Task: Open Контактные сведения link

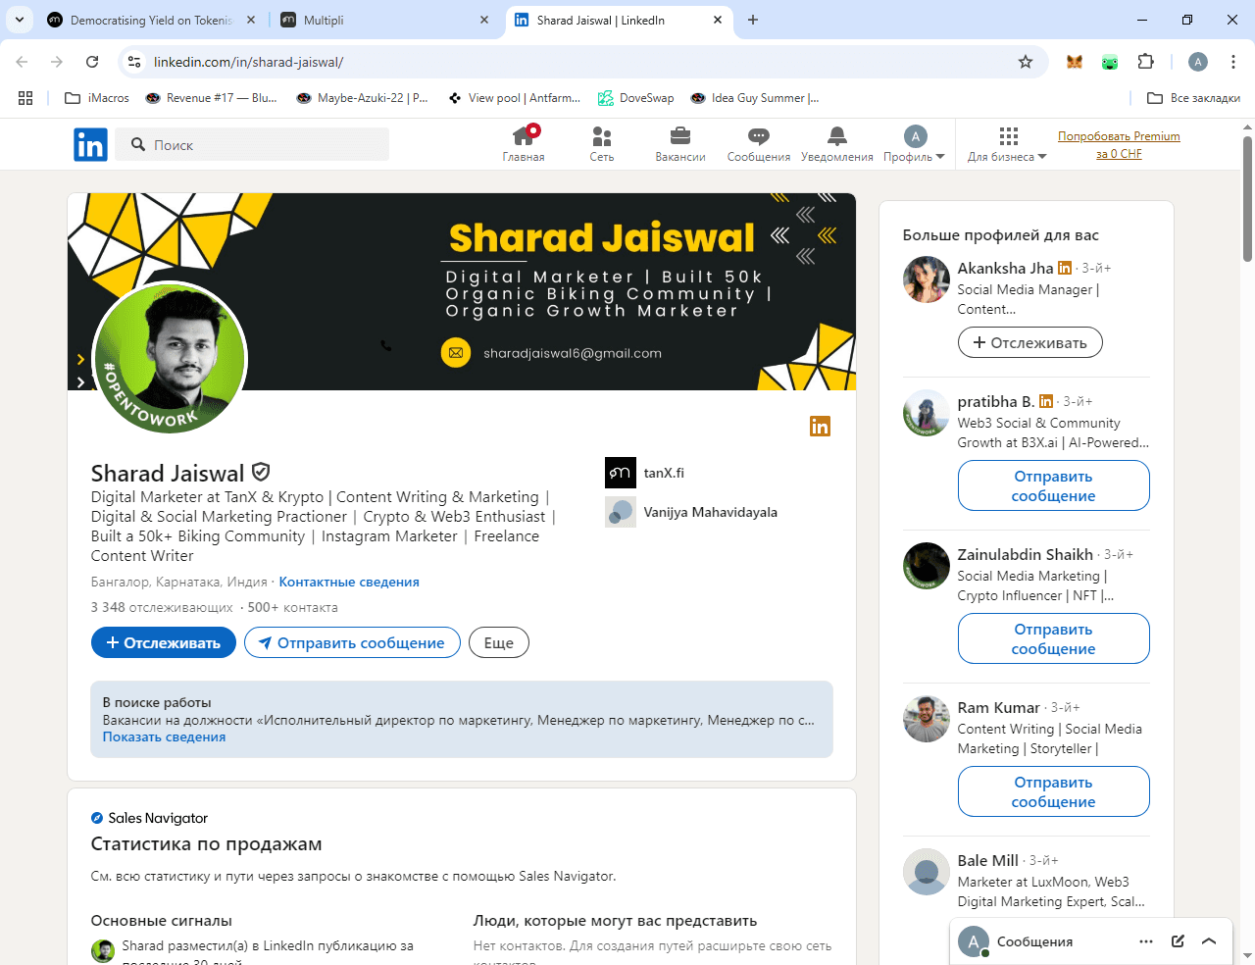Action: [x=349, y=582]
